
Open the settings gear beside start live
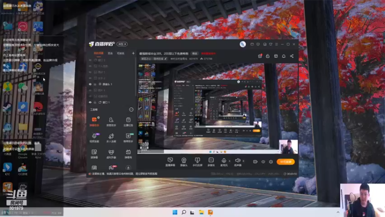point(271,162)
